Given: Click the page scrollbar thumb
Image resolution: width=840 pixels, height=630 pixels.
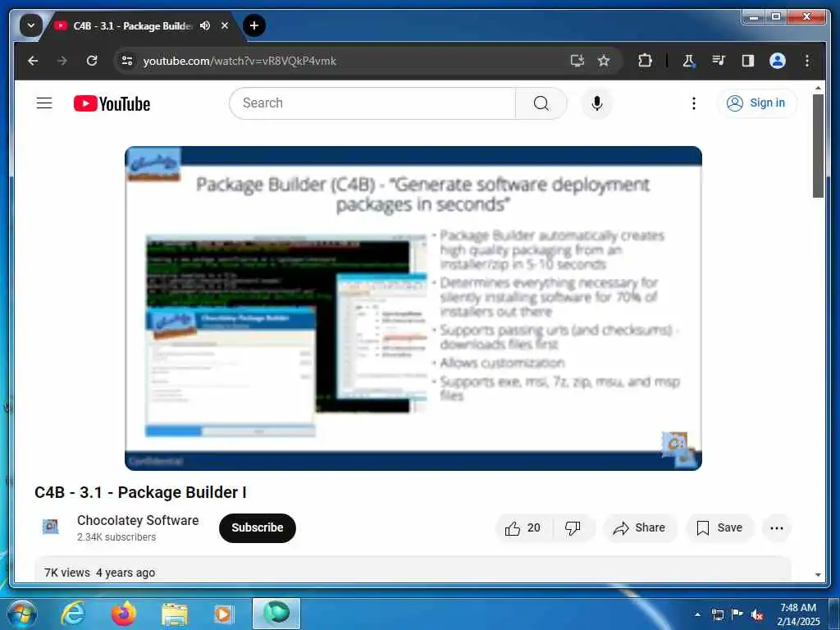Looking at the screenshot, I should pyautogui.click(x=818, y=146).
